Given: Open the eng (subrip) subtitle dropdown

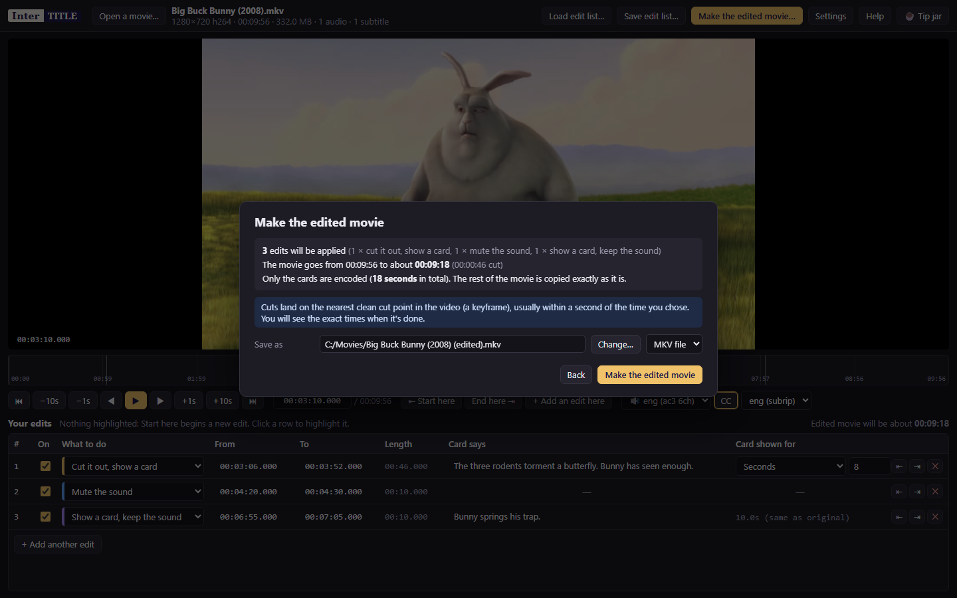Looking at the screenshot, I should [x=776, y=401].
